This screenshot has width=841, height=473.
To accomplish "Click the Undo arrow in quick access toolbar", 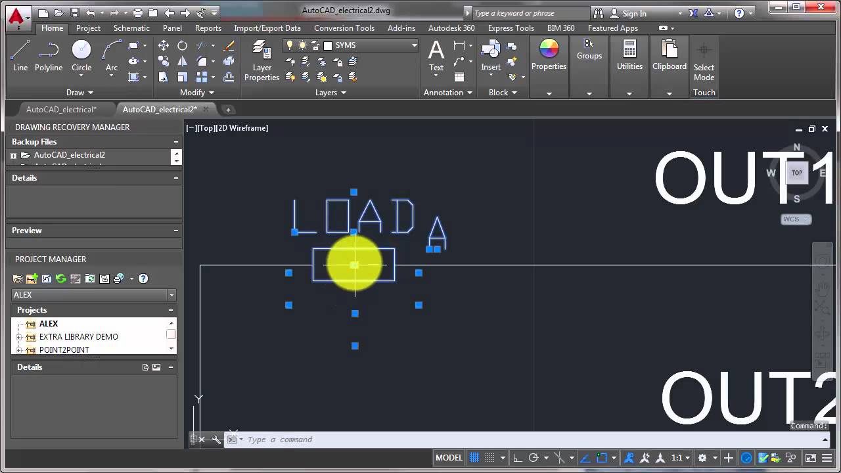I will pyautogui.click(x=91, y=12).
